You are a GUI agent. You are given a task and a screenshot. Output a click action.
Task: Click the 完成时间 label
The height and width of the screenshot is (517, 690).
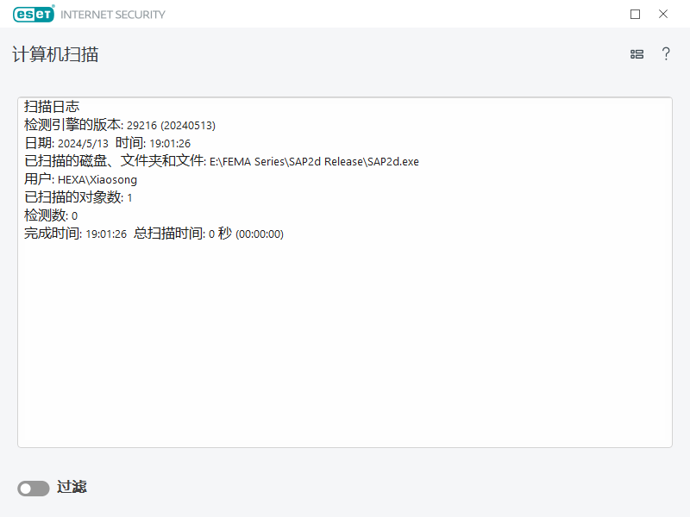tap(53, 234)
